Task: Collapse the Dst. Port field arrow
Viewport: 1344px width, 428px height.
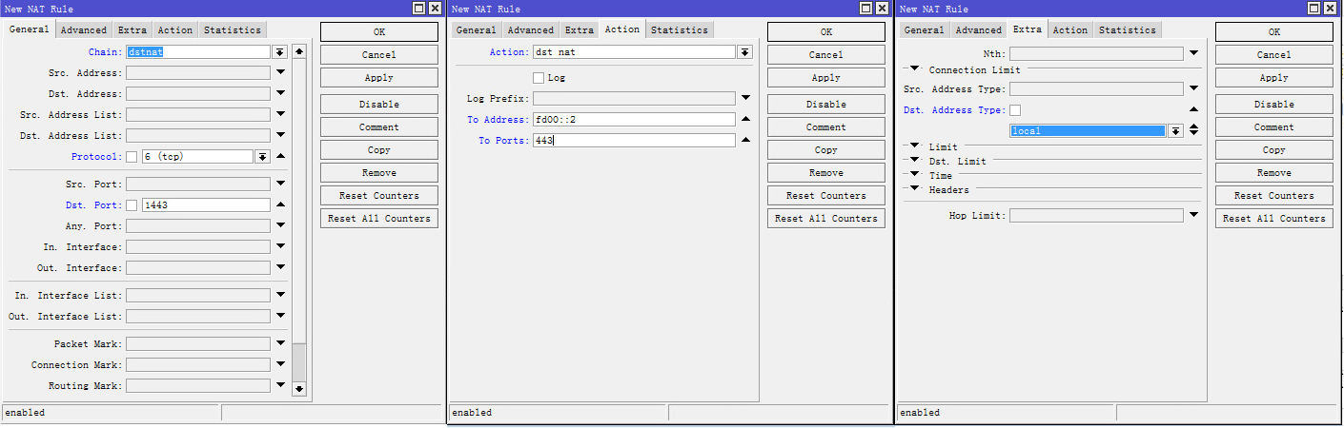Action: click(280, 204)
